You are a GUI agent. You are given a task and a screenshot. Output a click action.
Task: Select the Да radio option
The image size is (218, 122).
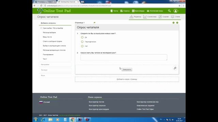pyautogui.click(x=82, y=37)
